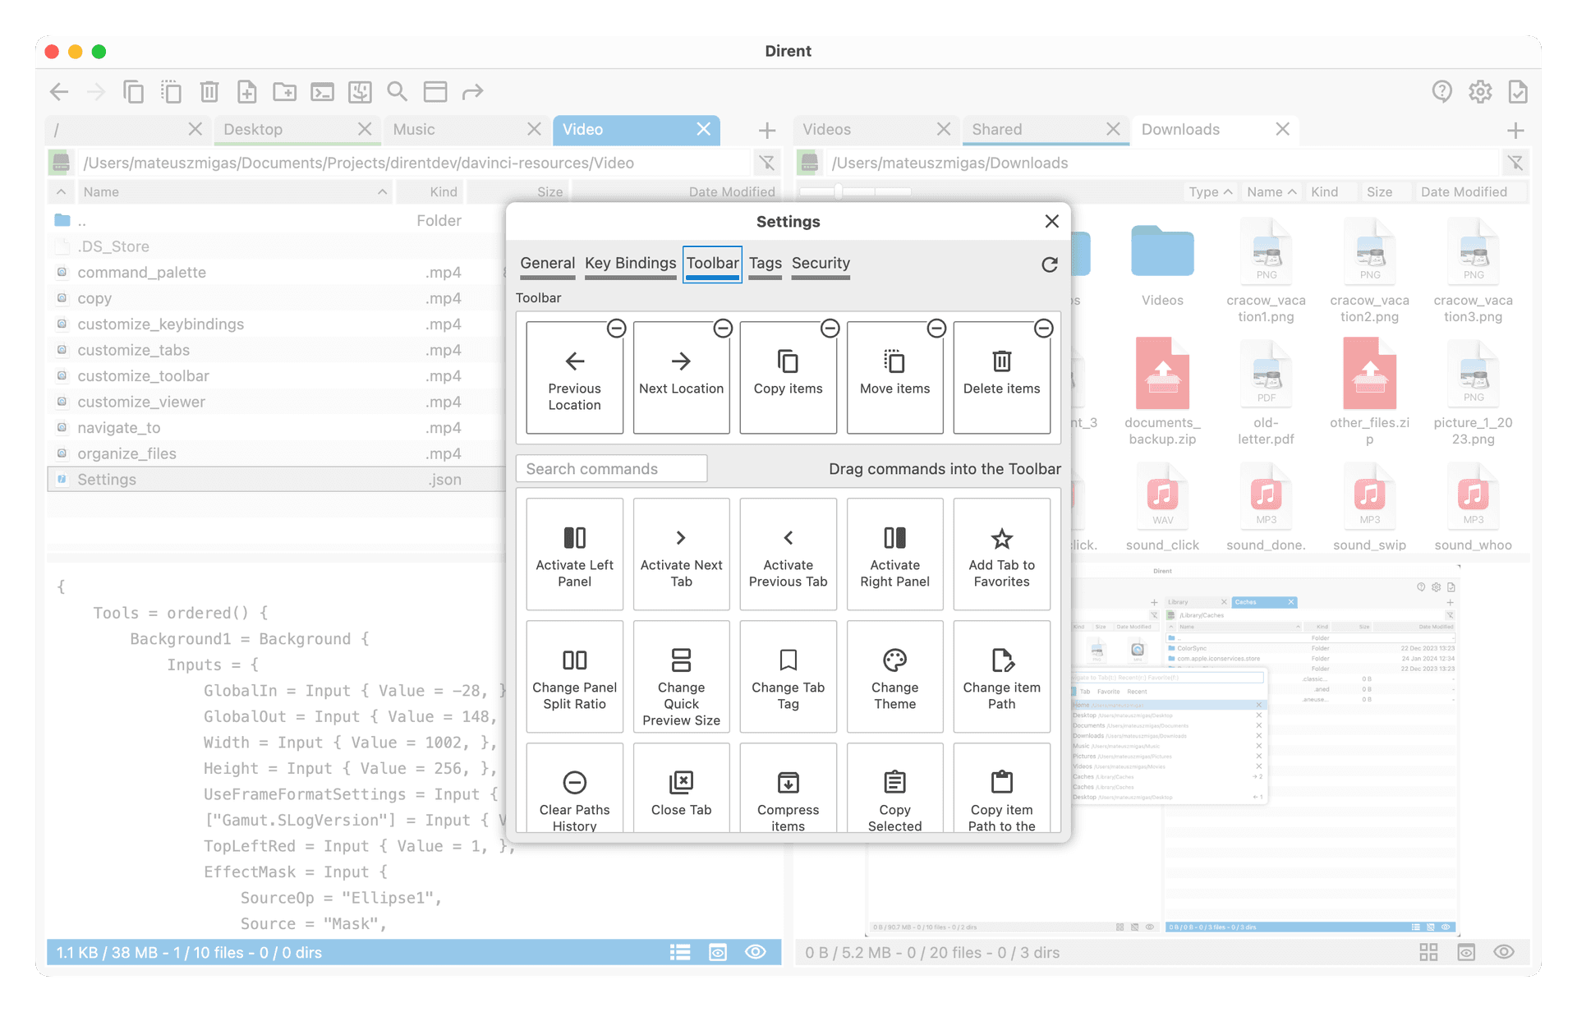Switch left panel to list view

(x=680, y=952)
